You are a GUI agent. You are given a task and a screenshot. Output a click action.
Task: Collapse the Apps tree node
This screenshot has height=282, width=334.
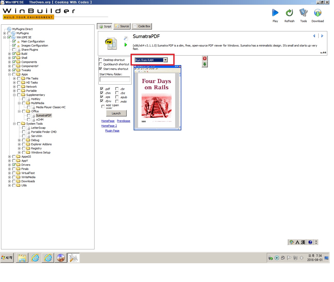(9, 74)
